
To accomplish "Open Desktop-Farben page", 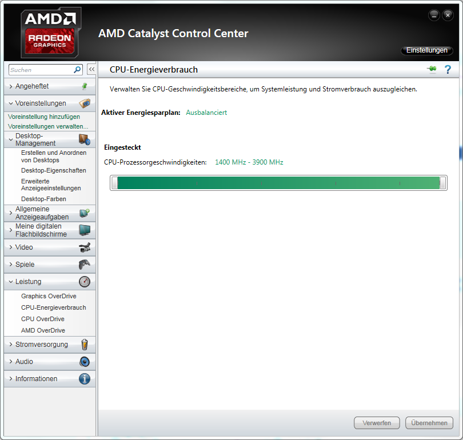I will [x=43, y=199].
